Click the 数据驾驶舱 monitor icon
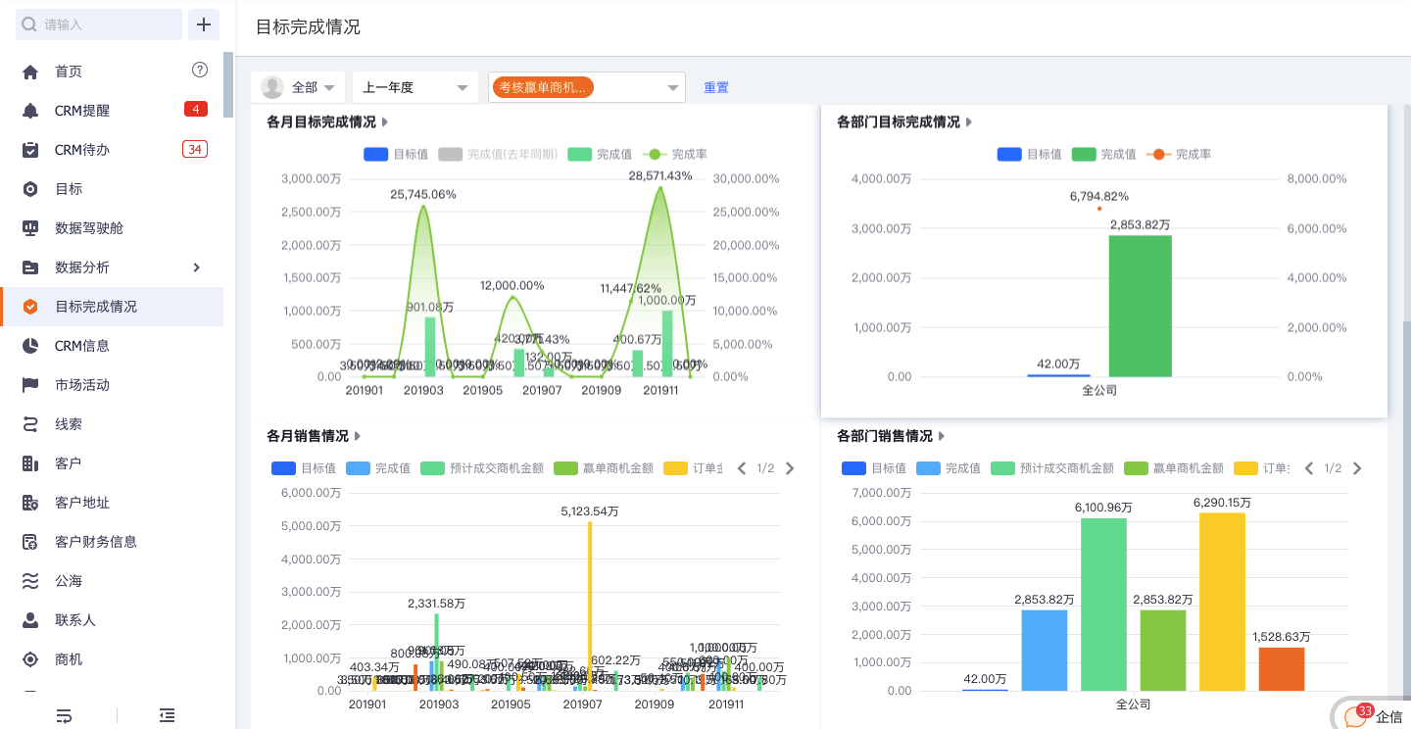Image resolution: width=1413 pixels, height=729 pixels. tap(30, 228)
